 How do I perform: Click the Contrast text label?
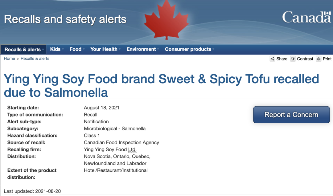click(305, 59)
